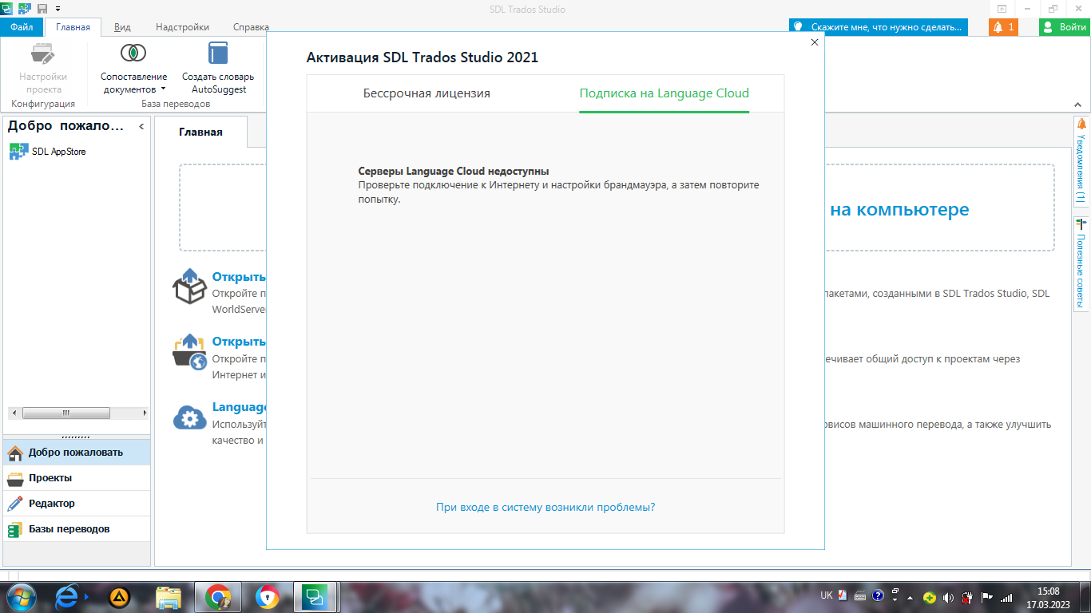Click the scrollbar right arrow in navigation pane

[x=145, y=413]
